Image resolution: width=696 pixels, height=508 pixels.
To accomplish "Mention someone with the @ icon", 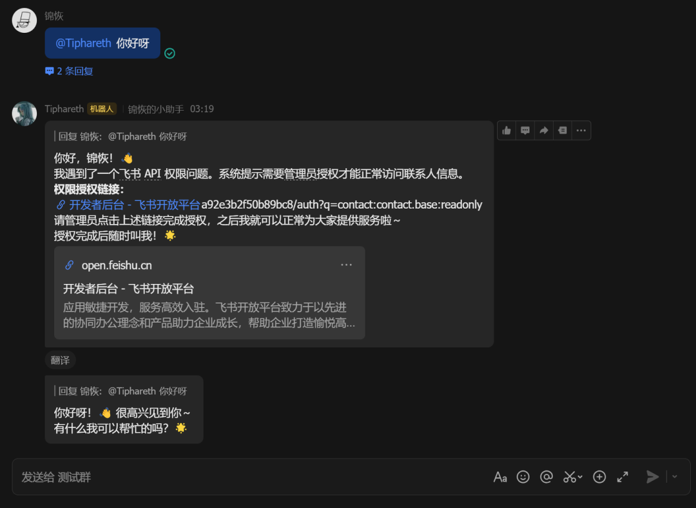I will click(546, 476).
